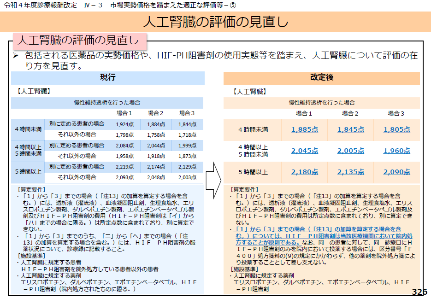Select the 2,090点 link
The image size is (431, 298).
396,172
